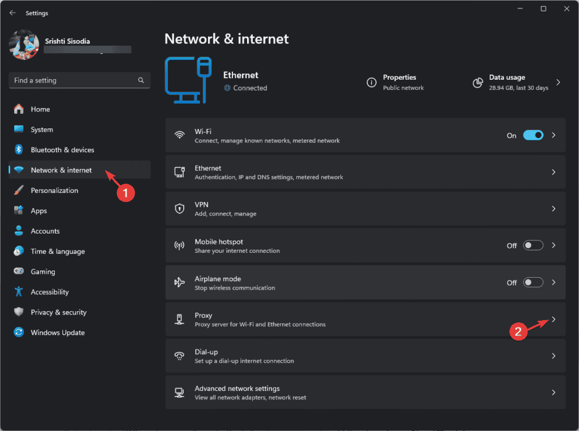This screenshot has width=579, height=431.
Task: Go to Windows Update section
Action: pos(58,333)
